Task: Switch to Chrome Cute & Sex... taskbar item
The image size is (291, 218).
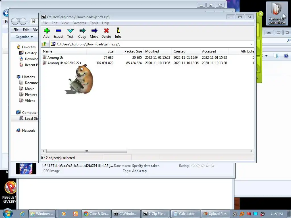Action: pos(96,214)
